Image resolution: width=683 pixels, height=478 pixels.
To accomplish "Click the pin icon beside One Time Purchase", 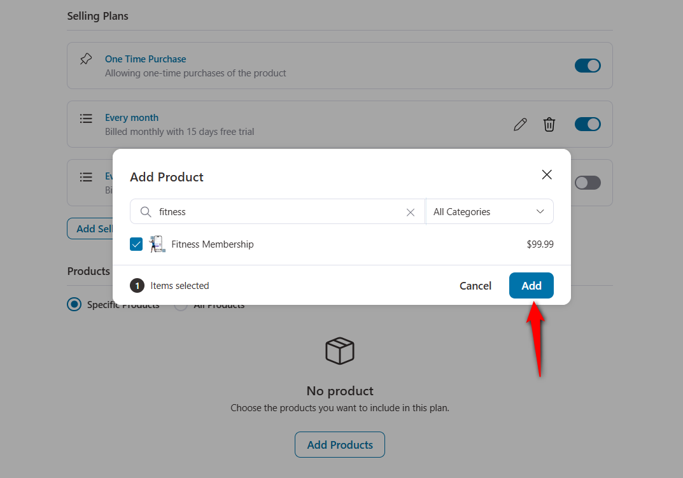I will (x=86, y=59).
